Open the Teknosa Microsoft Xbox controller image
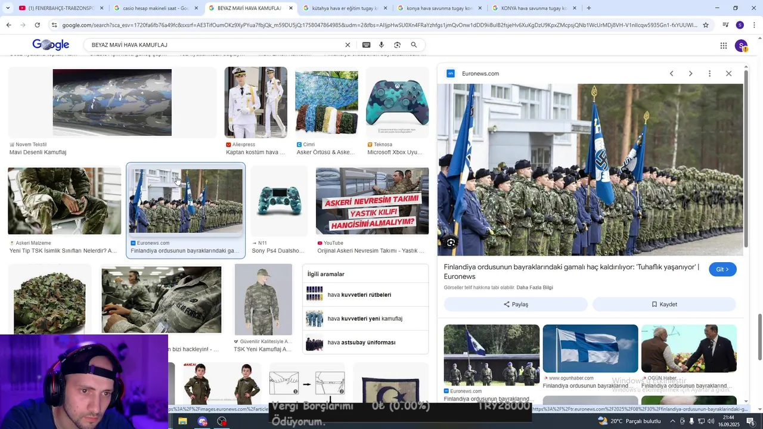Viewport: 763px width, 429px height. (x=397, y=102)
